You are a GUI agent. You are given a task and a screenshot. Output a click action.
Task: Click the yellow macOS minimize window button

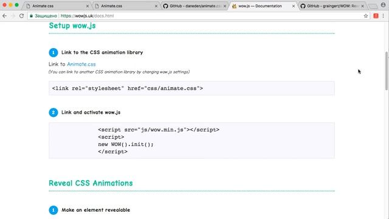pos(10,5)
